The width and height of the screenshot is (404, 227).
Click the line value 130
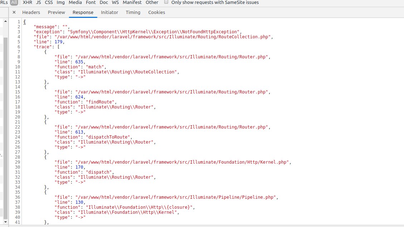[79, 202]
